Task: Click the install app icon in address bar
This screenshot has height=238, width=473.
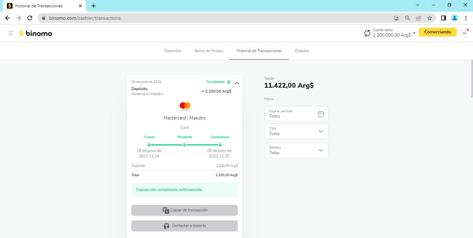Action: tap(396, 18)
